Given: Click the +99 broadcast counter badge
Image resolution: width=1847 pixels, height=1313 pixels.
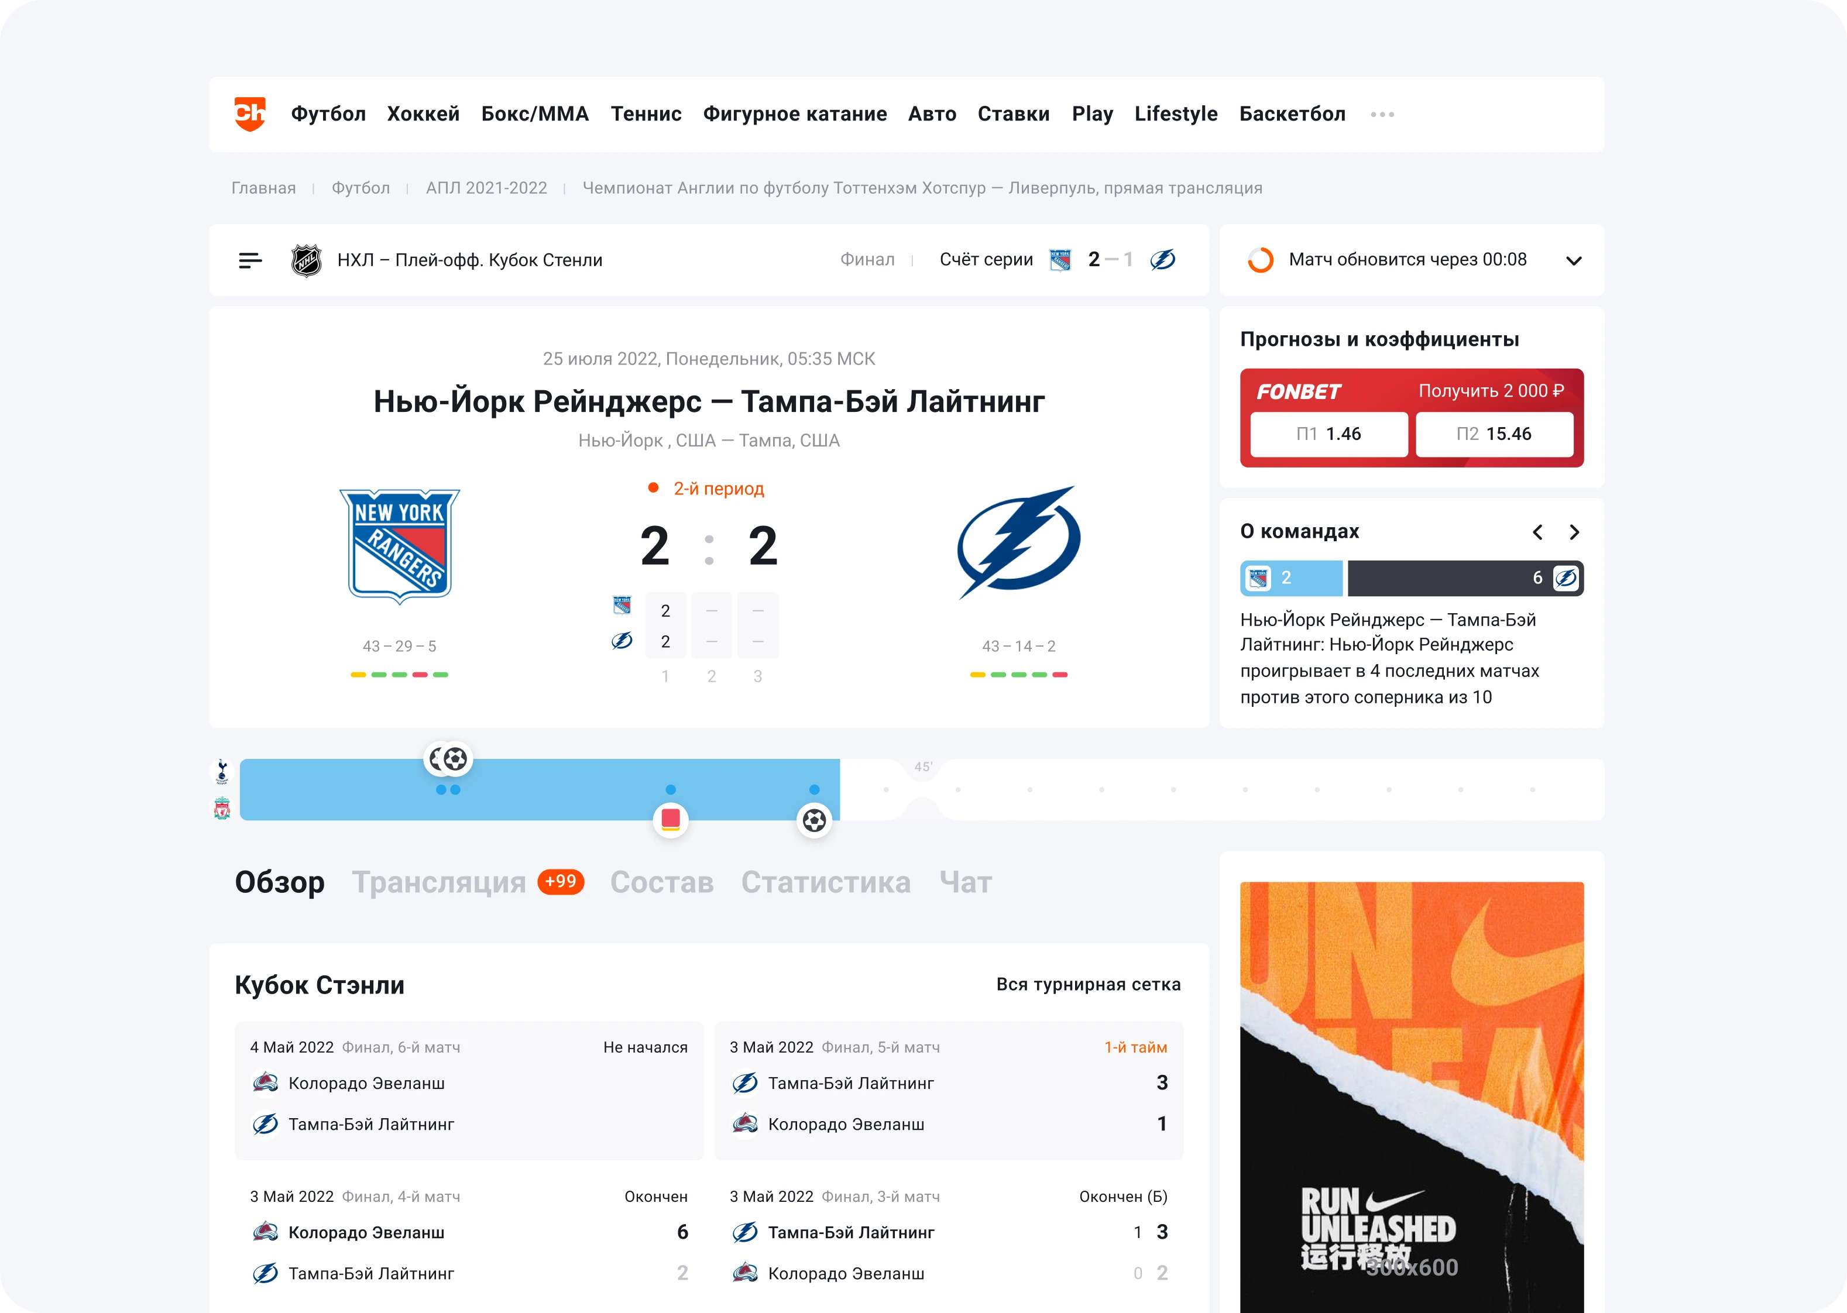Looking at the screenshot, I should click(x=561, y=881).
